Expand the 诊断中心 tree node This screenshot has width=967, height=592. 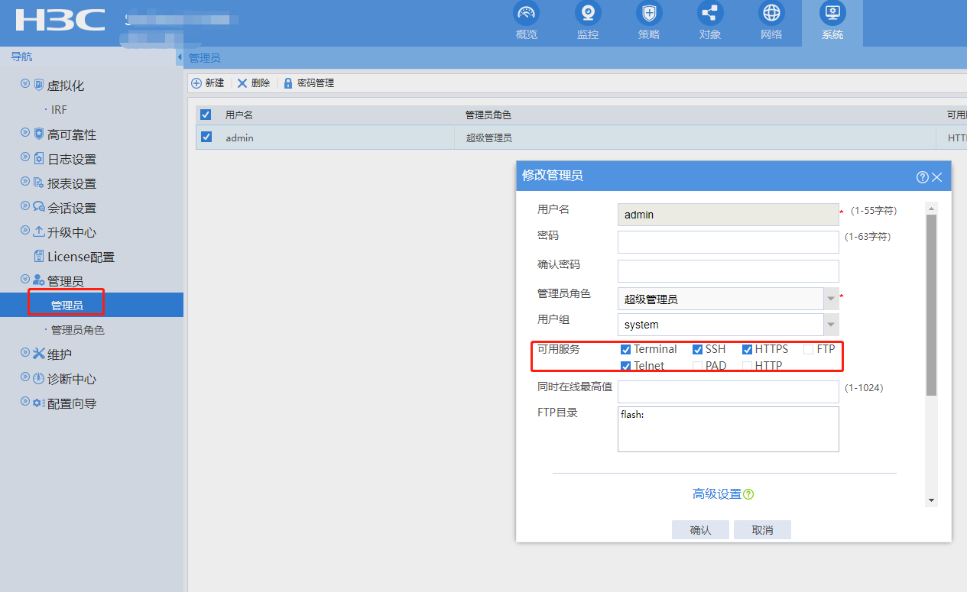(x=25, y=377)
